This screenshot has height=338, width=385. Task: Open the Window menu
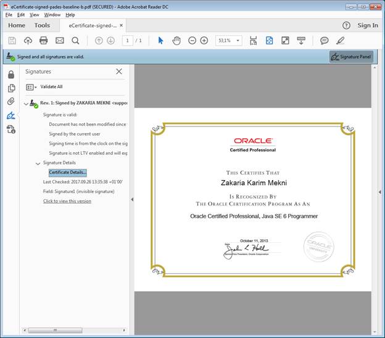tap(52, 15)
